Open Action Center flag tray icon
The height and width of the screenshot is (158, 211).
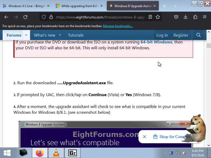click(172, 153)
